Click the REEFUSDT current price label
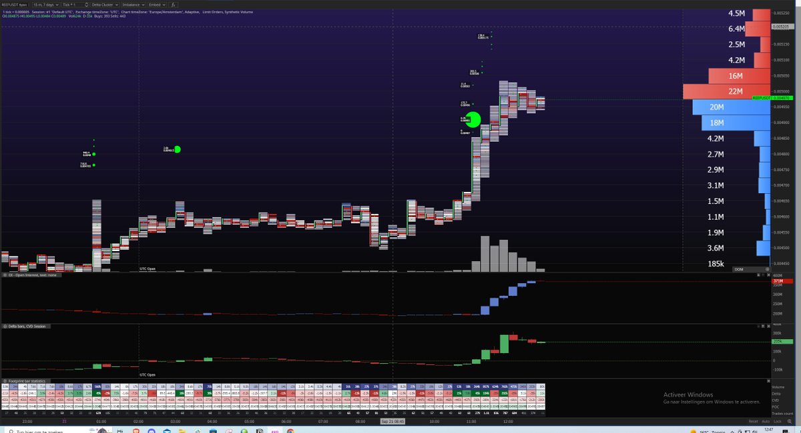 772,98
